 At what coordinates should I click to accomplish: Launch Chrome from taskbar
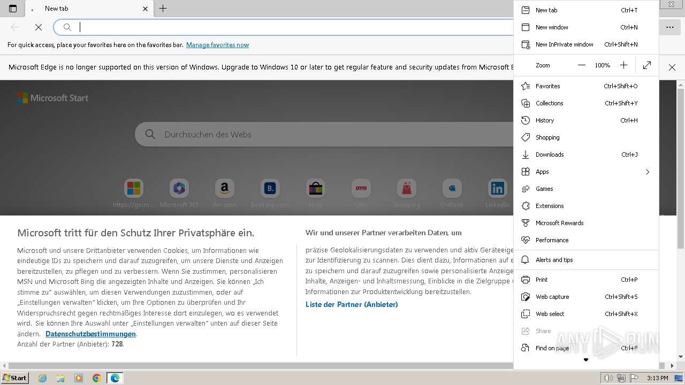(97, 378)
